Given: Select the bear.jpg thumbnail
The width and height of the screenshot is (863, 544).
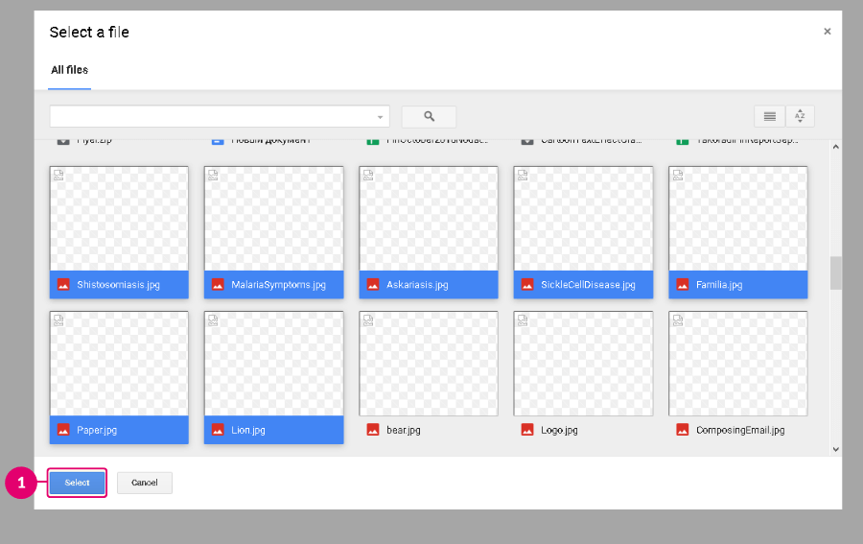Looking at the screenshot, I should point(429,364).
